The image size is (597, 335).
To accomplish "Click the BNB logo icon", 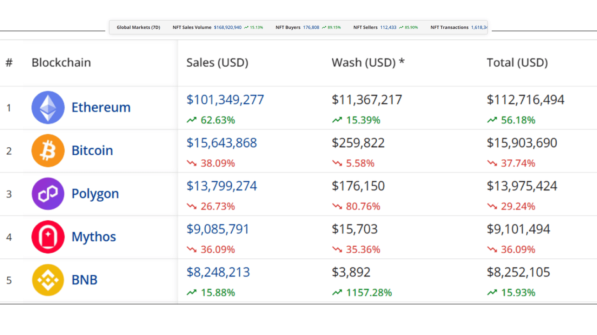I will coord(48,280).
